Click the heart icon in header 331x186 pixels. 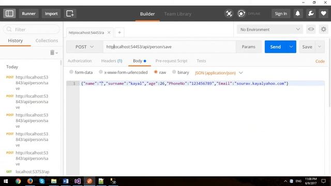tap(323, 14)
